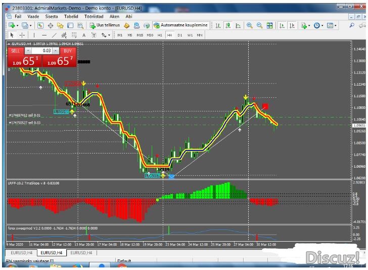368x270 pixels.
Task: Open the MetaEditor yellow book icon
Action: tap(127, 25)
